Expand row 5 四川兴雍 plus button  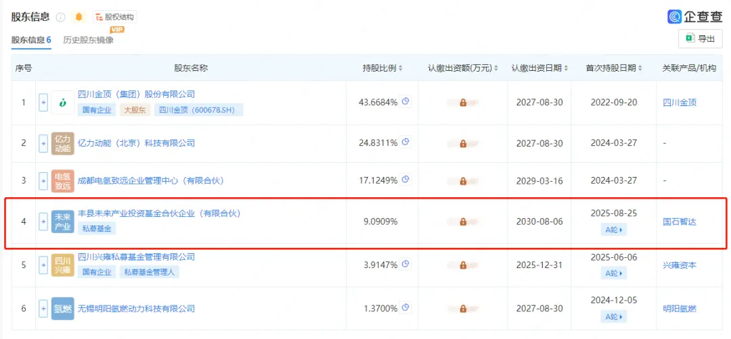pyautogui.click(x=43, y=265)
